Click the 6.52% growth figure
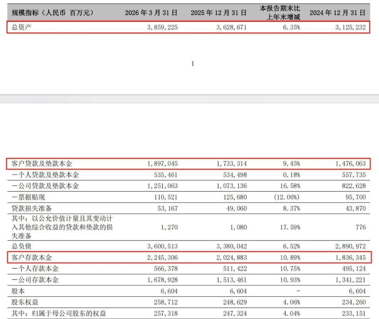The image size is (379, 319). [x=292, y=246]
